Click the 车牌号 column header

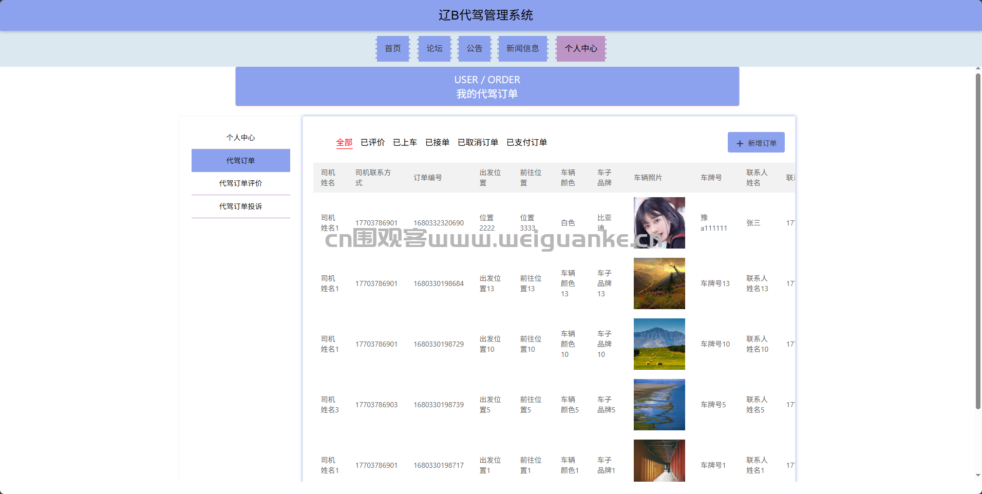711,178
